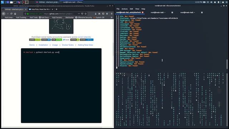The height and width of the screenshot is (129, 229).
Task: Click the padlock site security icon
Action: click(28, 14)
